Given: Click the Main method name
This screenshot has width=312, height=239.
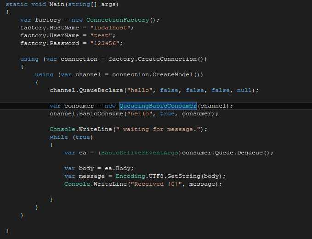Looking at the screenshot, I should (x=57, y=4).
